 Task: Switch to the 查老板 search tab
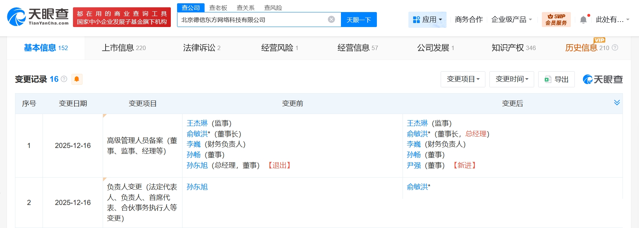click(218, 8)
